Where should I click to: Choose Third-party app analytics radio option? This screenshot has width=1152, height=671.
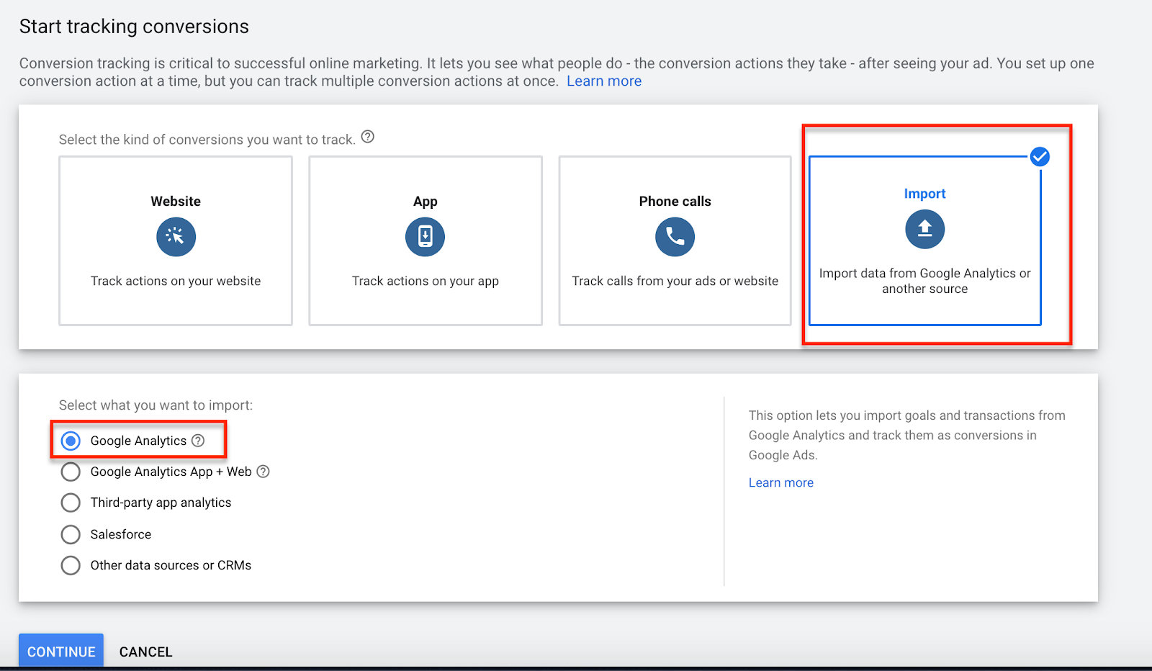pos(71,503)
